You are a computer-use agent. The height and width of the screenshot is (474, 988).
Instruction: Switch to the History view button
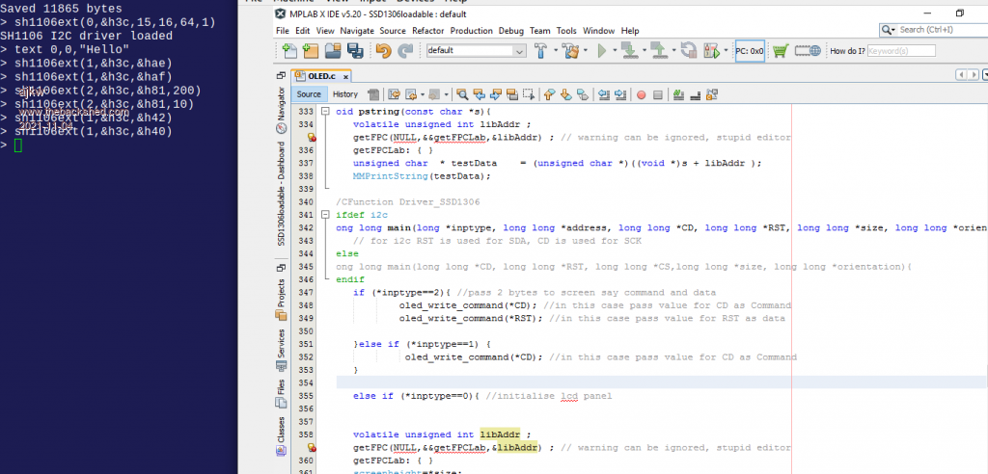tap(344, 94)
